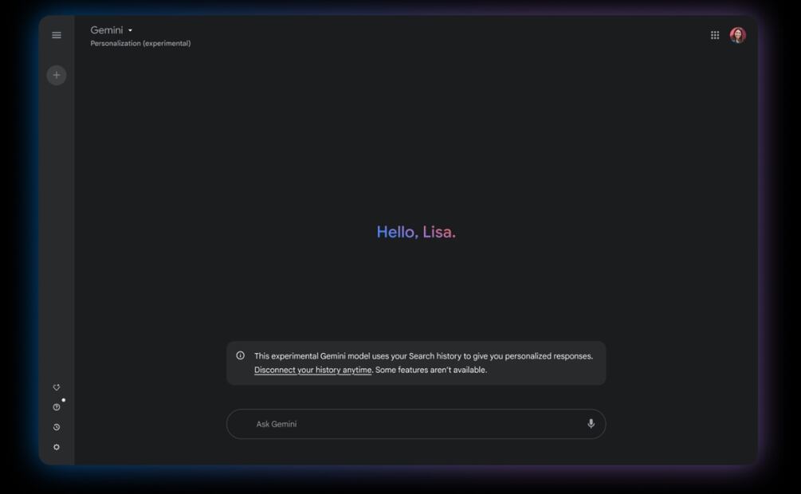Click the dropdown arrow beside Gemini
This screenshot has width=801, height=494.
pos(131,31)
